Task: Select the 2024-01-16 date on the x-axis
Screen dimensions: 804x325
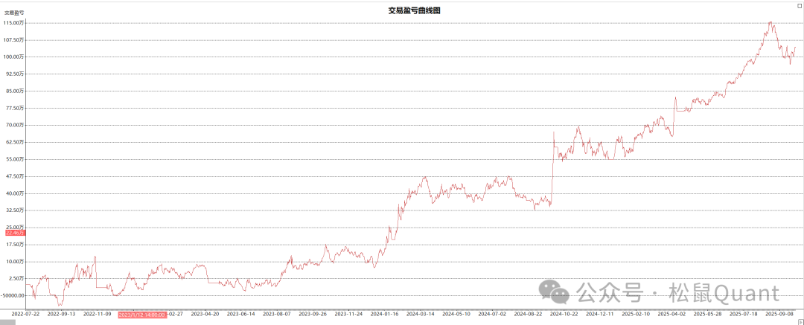Action: pos(385,315)
